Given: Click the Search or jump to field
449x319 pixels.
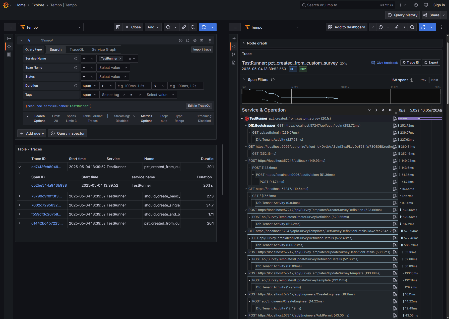Looking at the screenshot, I should point(347,5).
